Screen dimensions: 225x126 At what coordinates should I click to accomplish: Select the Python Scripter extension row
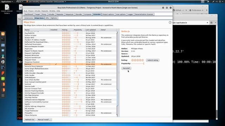[x=70, y=35]
